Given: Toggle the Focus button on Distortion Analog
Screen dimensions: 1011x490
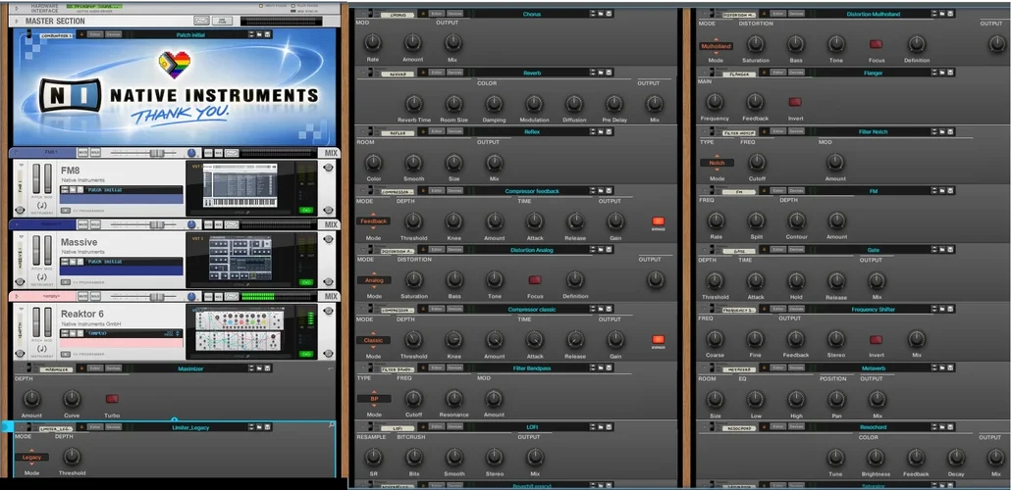Looking at the screenshot, I should (535, 280).
